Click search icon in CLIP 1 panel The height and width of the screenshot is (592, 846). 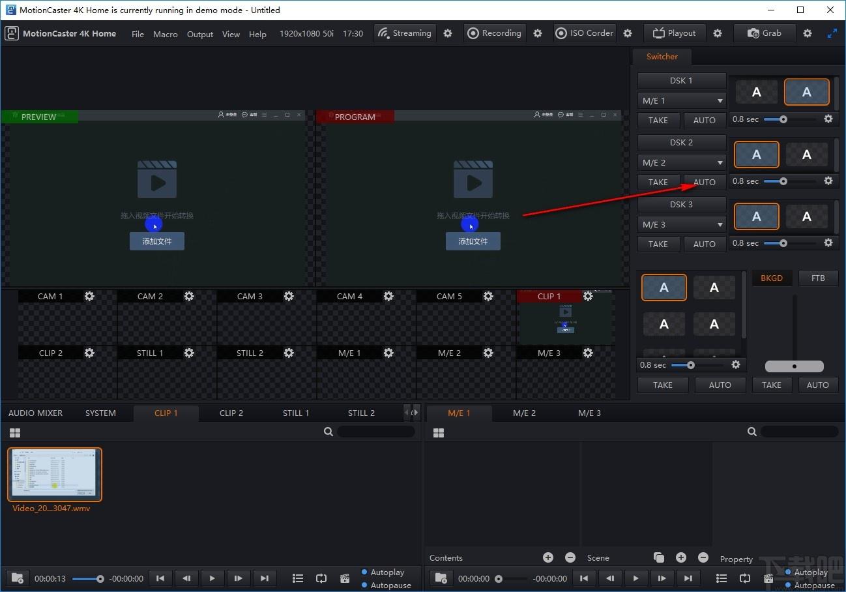coord(328,432)
